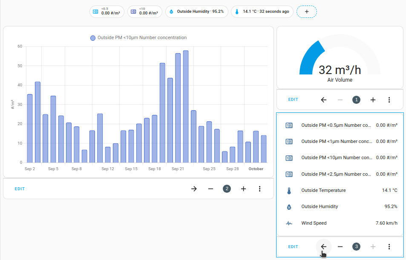Open the Outside Humidity badge
The height and width of the screenshot is (260, 406).
click(196, 11)
